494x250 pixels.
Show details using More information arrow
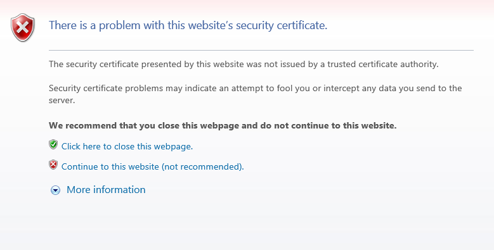click(x=55, y=191)
